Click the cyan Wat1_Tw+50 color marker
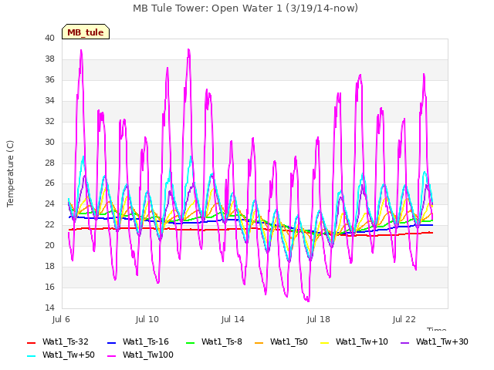Screen dimensions: 494x370 (x=31, y=356)
